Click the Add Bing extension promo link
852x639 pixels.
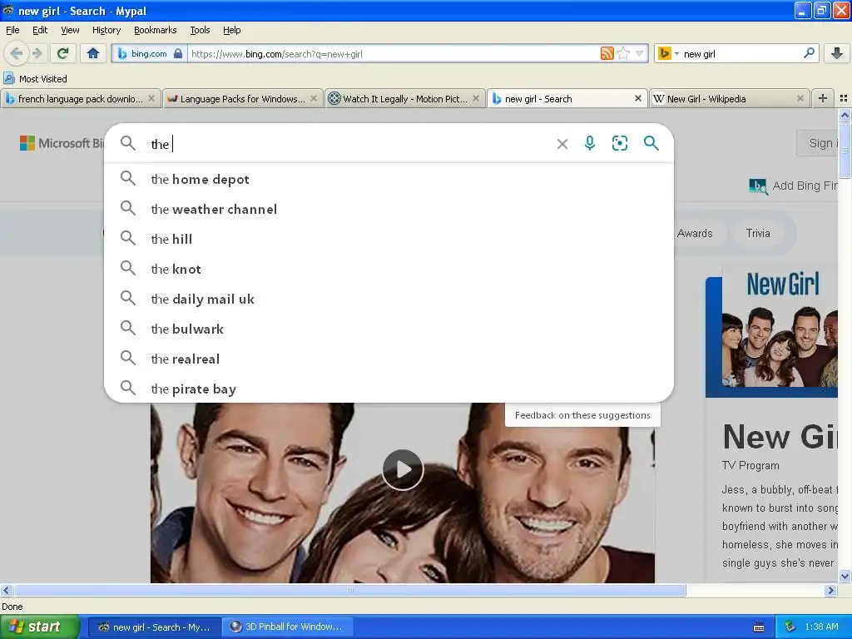[x=793, y=186]
